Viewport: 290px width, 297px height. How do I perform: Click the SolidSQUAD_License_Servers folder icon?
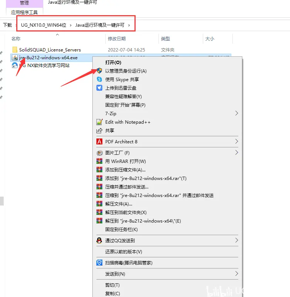[x=15, y=50]
